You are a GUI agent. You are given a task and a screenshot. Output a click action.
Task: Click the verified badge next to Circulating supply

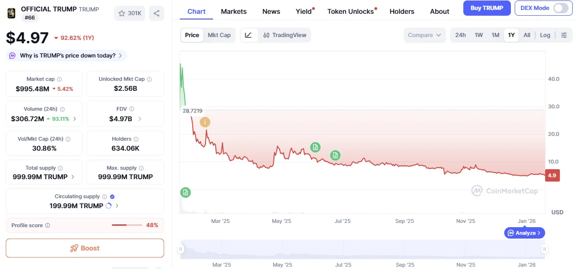112,197
